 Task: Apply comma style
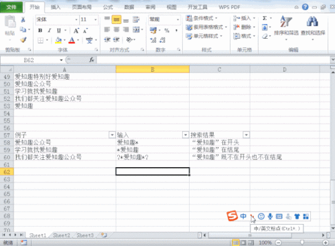176,30
